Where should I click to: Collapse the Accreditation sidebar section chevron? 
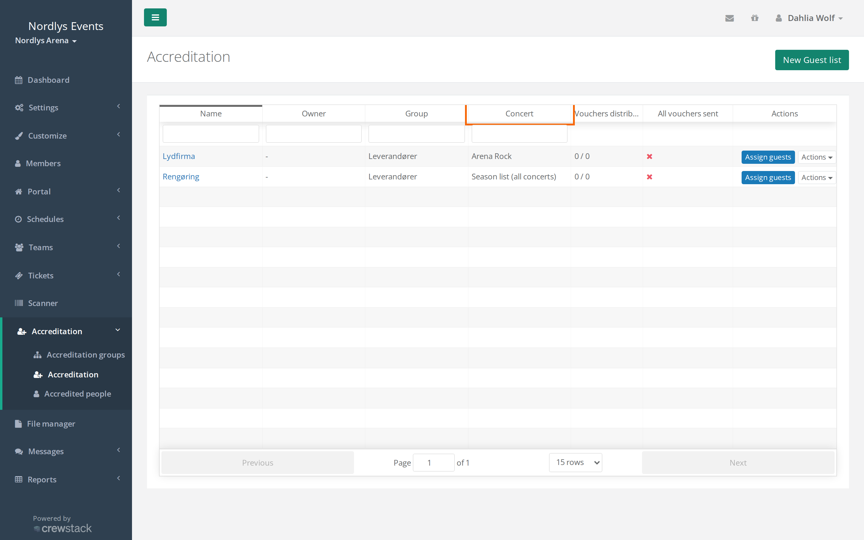coord(118,330)
